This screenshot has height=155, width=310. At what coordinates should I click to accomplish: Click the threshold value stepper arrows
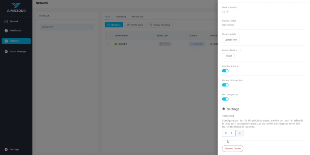pos(232,133)
